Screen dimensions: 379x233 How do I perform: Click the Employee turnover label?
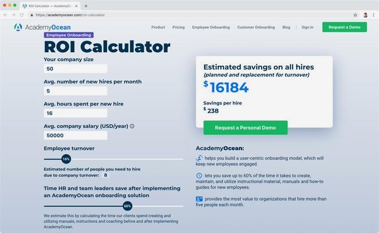click(x=69, y=148)
